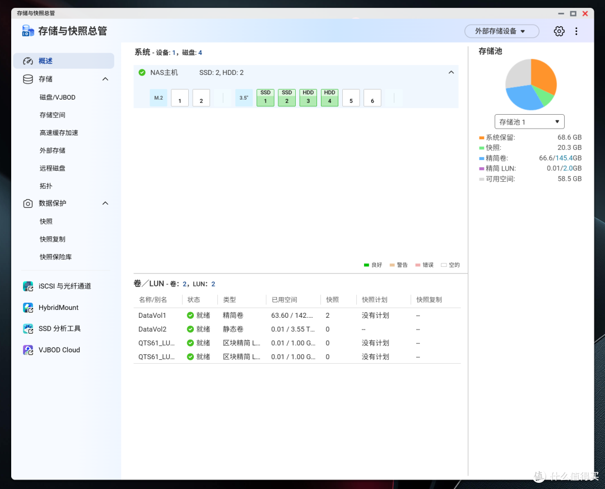
Task: Click the device count 1 link
Action: click(x=174, y=53)
